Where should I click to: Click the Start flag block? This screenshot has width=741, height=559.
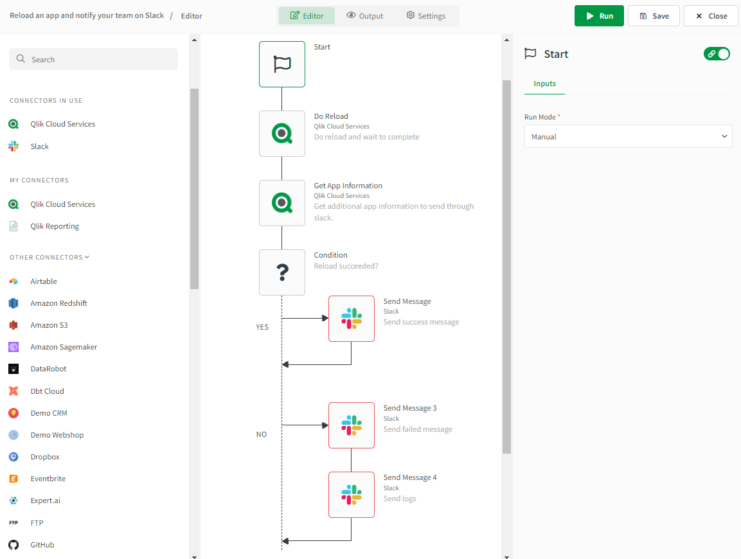[x=281, y=64]
